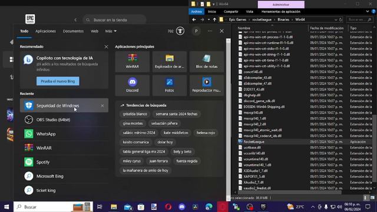Search trend fuerza regida
Viewport: 377px width, 212px height.
[x=187, y=161]
